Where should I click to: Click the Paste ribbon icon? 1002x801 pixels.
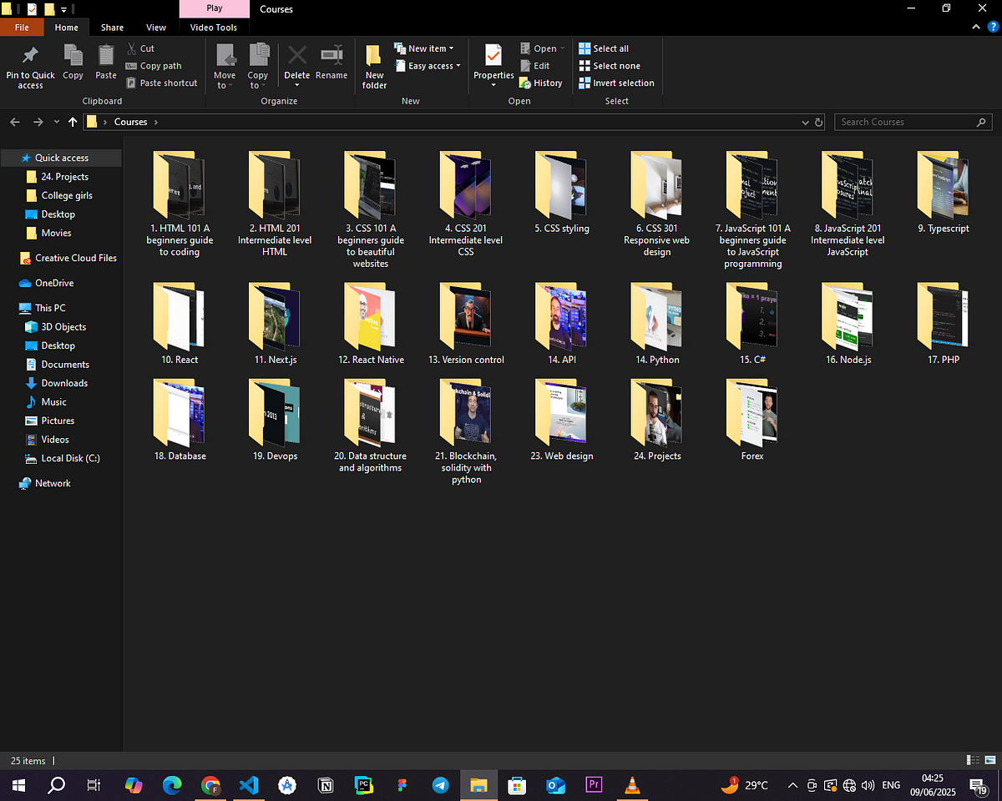106,55
